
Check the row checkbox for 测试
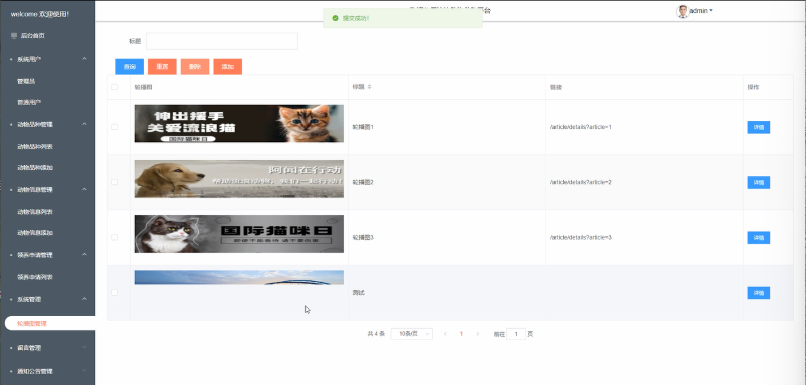[x=114, y=293]
